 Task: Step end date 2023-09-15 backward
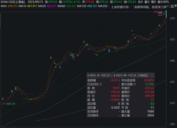pos(114,76)
